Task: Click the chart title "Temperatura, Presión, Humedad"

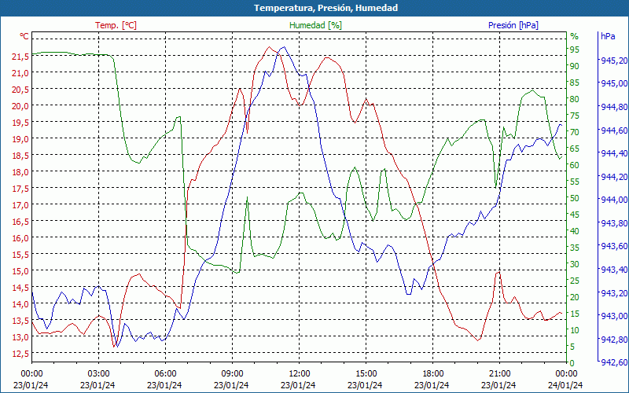Action: coord(326,8)
